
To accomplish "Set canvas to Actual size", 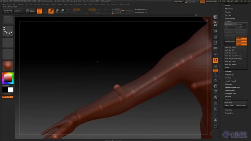I will (x=215, y=37).
